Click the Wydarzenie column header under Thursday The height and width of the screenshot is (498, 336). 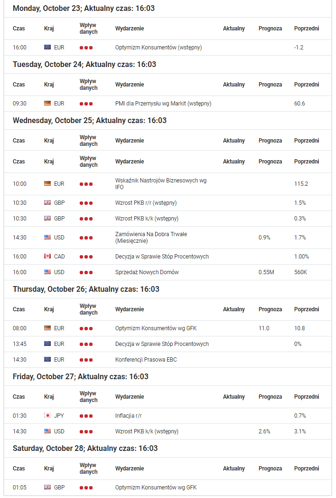click(x=130, y=309)
